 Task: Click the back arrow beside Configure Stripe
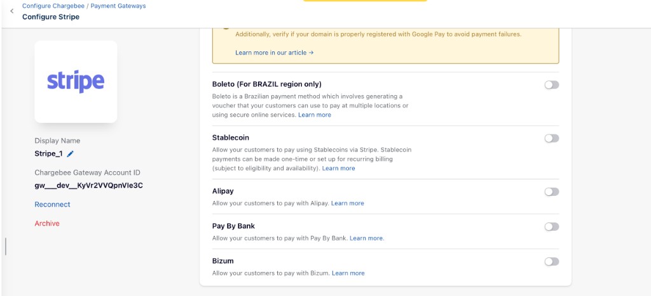(11, 11)
